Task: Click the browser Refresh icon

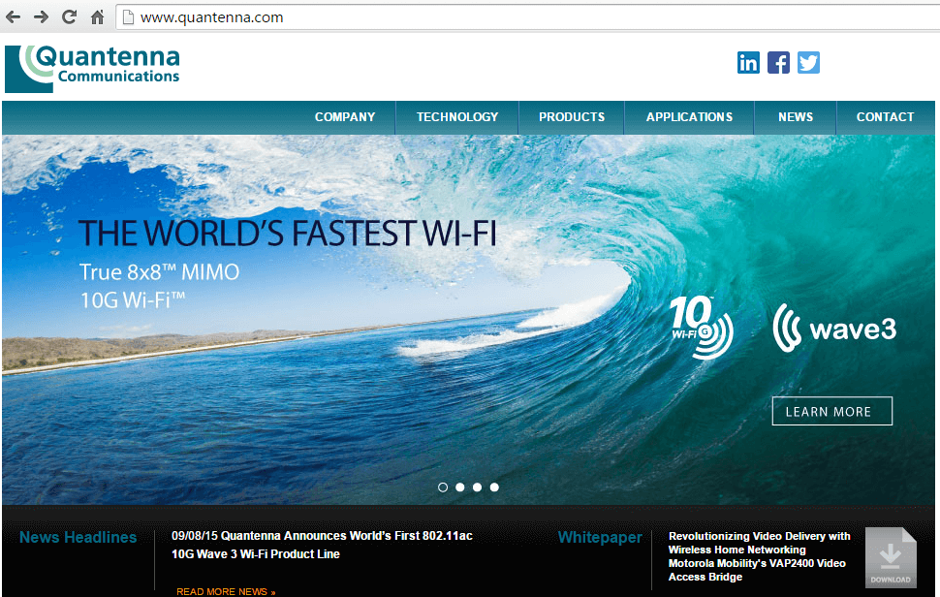Action: [68, 16]
